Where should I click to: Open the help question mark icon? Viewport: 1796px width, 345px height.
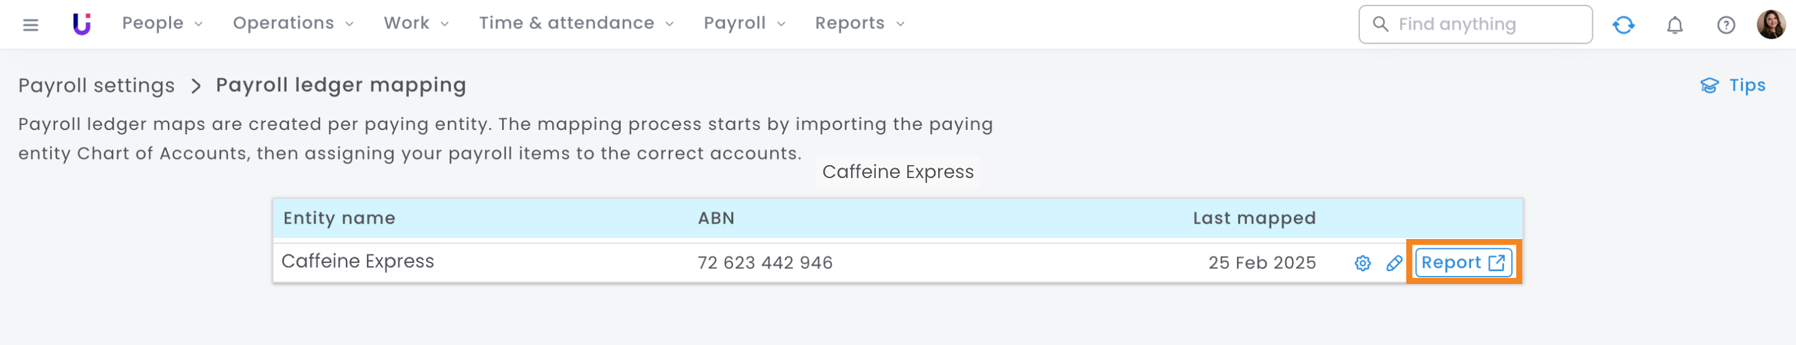pyautogui.click(x=1726, y=26)
